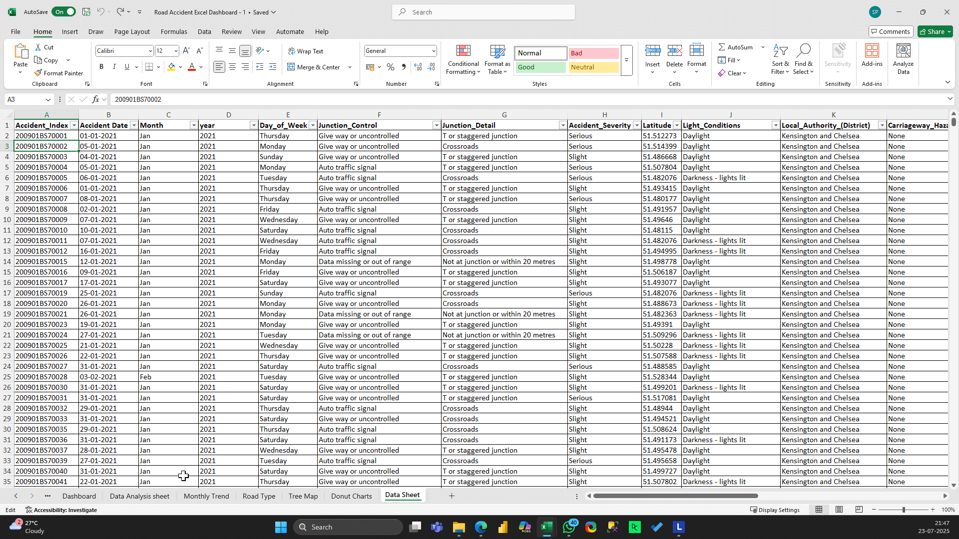959x539 pixels.
Task: Open the Data ribbon tab
Action: (x=204, y=31)
